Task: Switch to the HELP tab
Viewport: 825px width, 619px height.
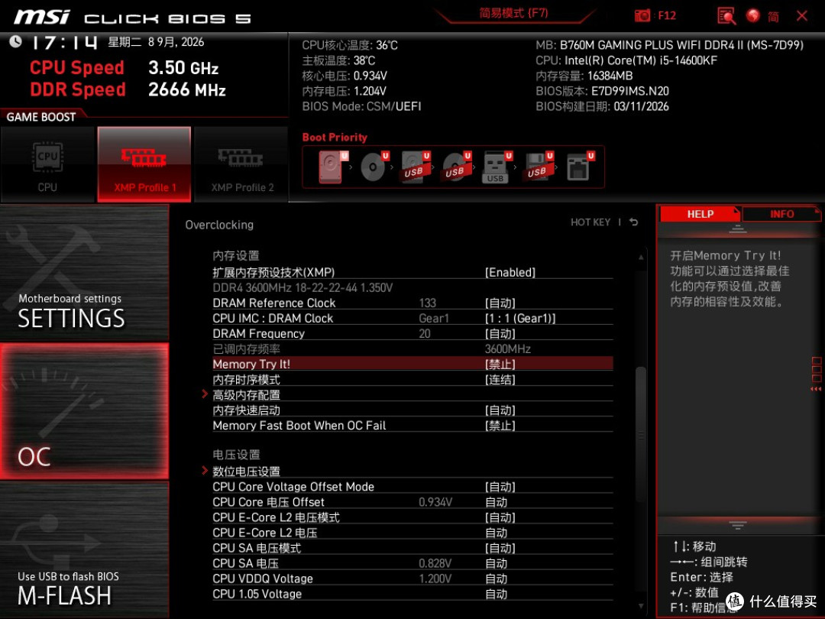Action: (x=700, y=214)
